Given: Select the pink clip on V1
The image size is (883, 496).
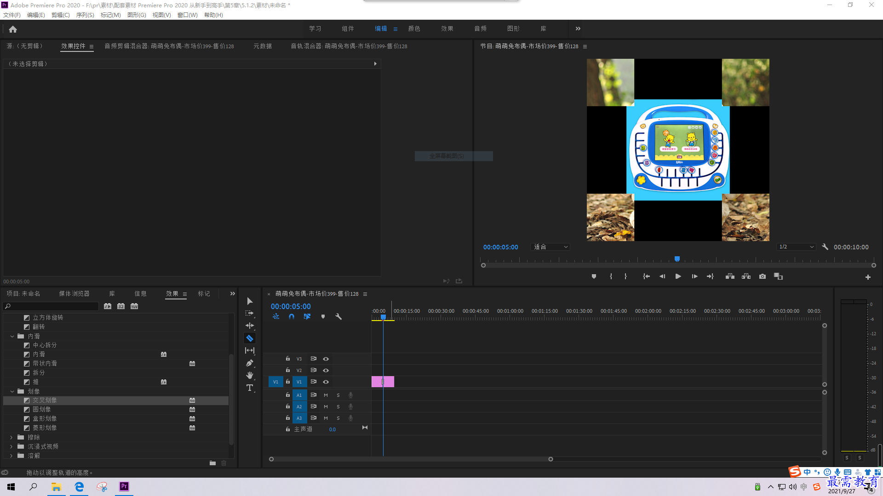Looking at the screenshot, I should [x=383, y=382].
